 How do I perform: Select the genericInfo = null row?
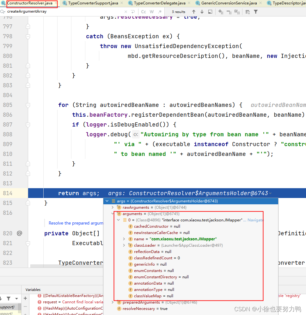coord(191,264)
